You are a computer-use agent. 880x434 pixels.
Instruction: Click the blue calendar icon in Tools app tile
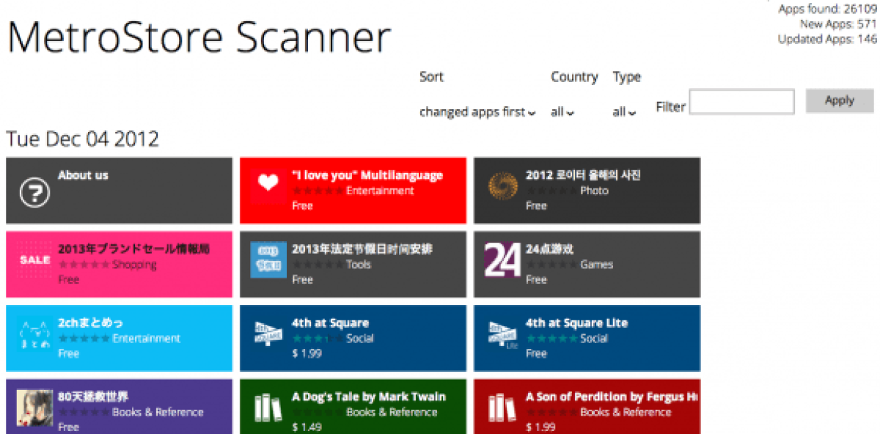(x=268, y=260)
